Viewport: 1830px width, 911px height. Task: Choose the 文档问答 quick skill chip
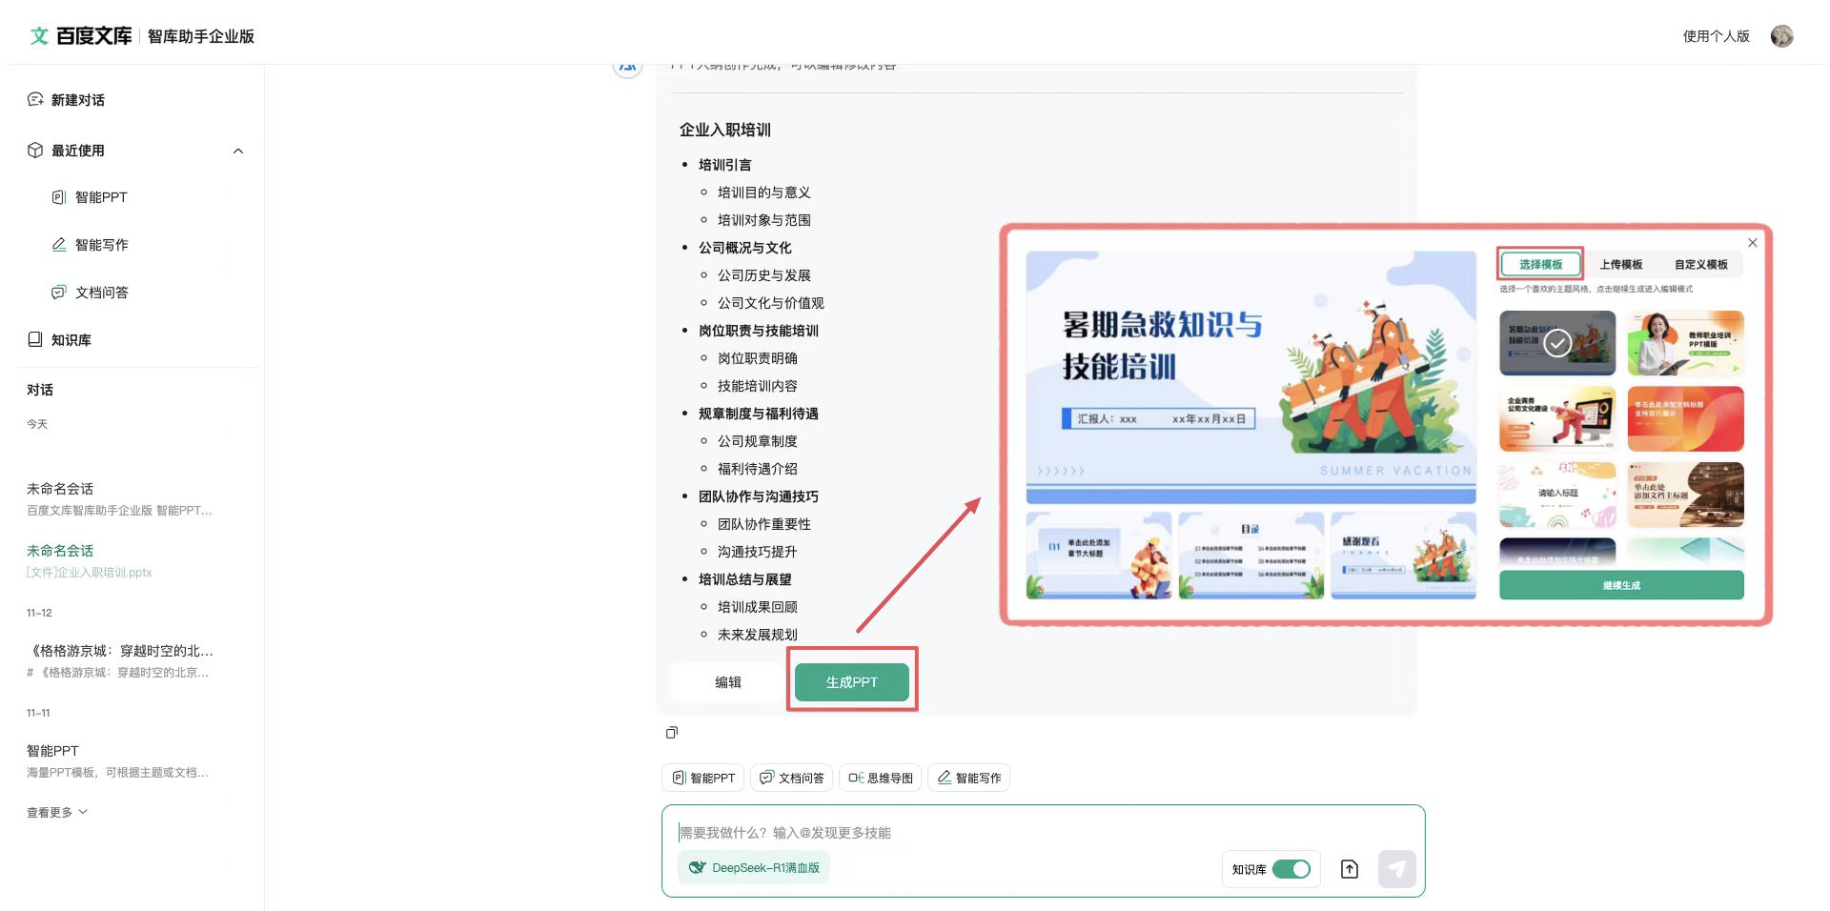tap(792, 778)
